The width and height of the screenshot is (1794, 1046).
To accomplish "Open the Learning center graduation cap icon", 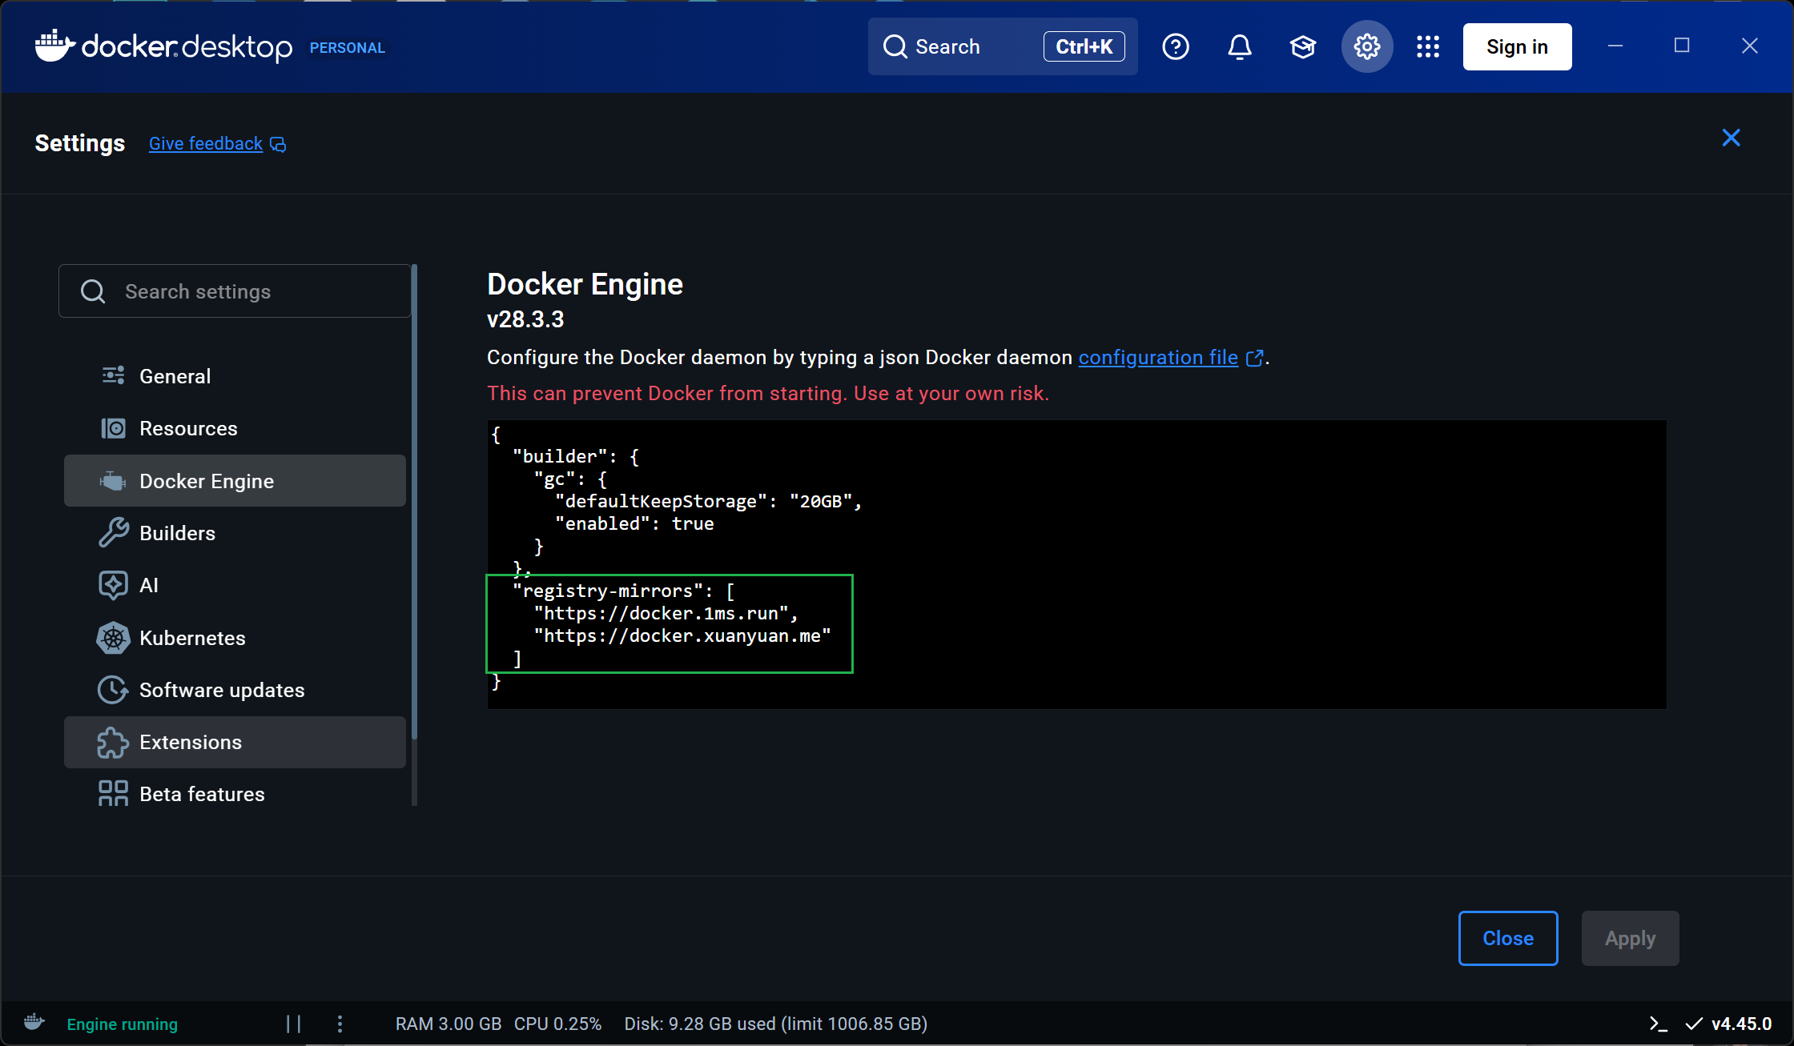I will pyautogui.click(x=1303, y=47).
